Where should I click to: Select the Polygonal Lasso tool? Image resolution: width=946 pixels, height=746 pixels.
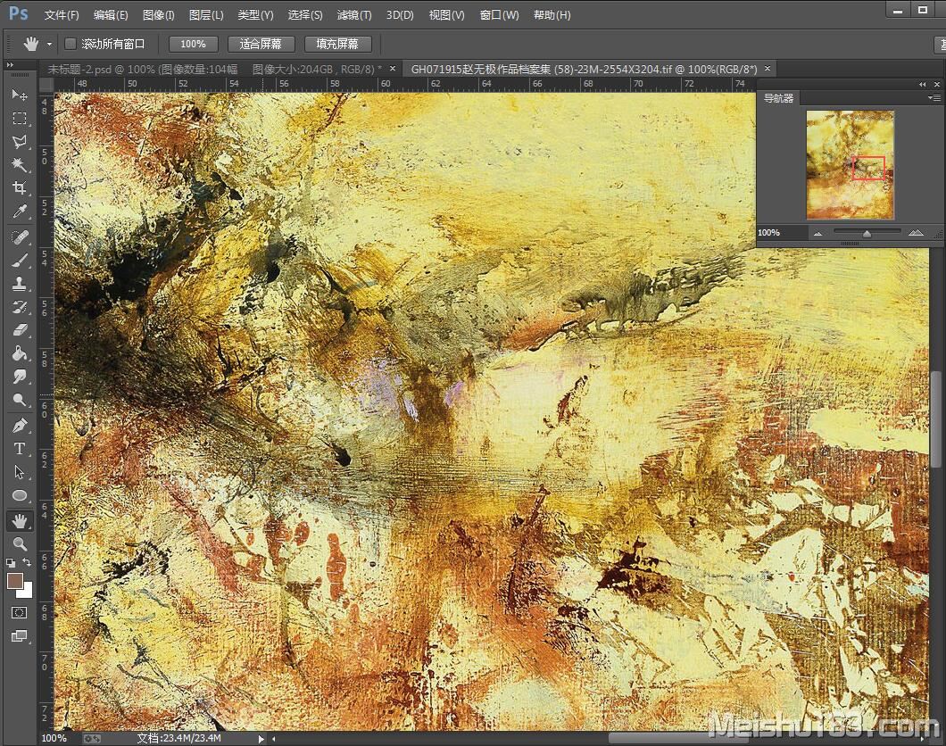point(20,142)
